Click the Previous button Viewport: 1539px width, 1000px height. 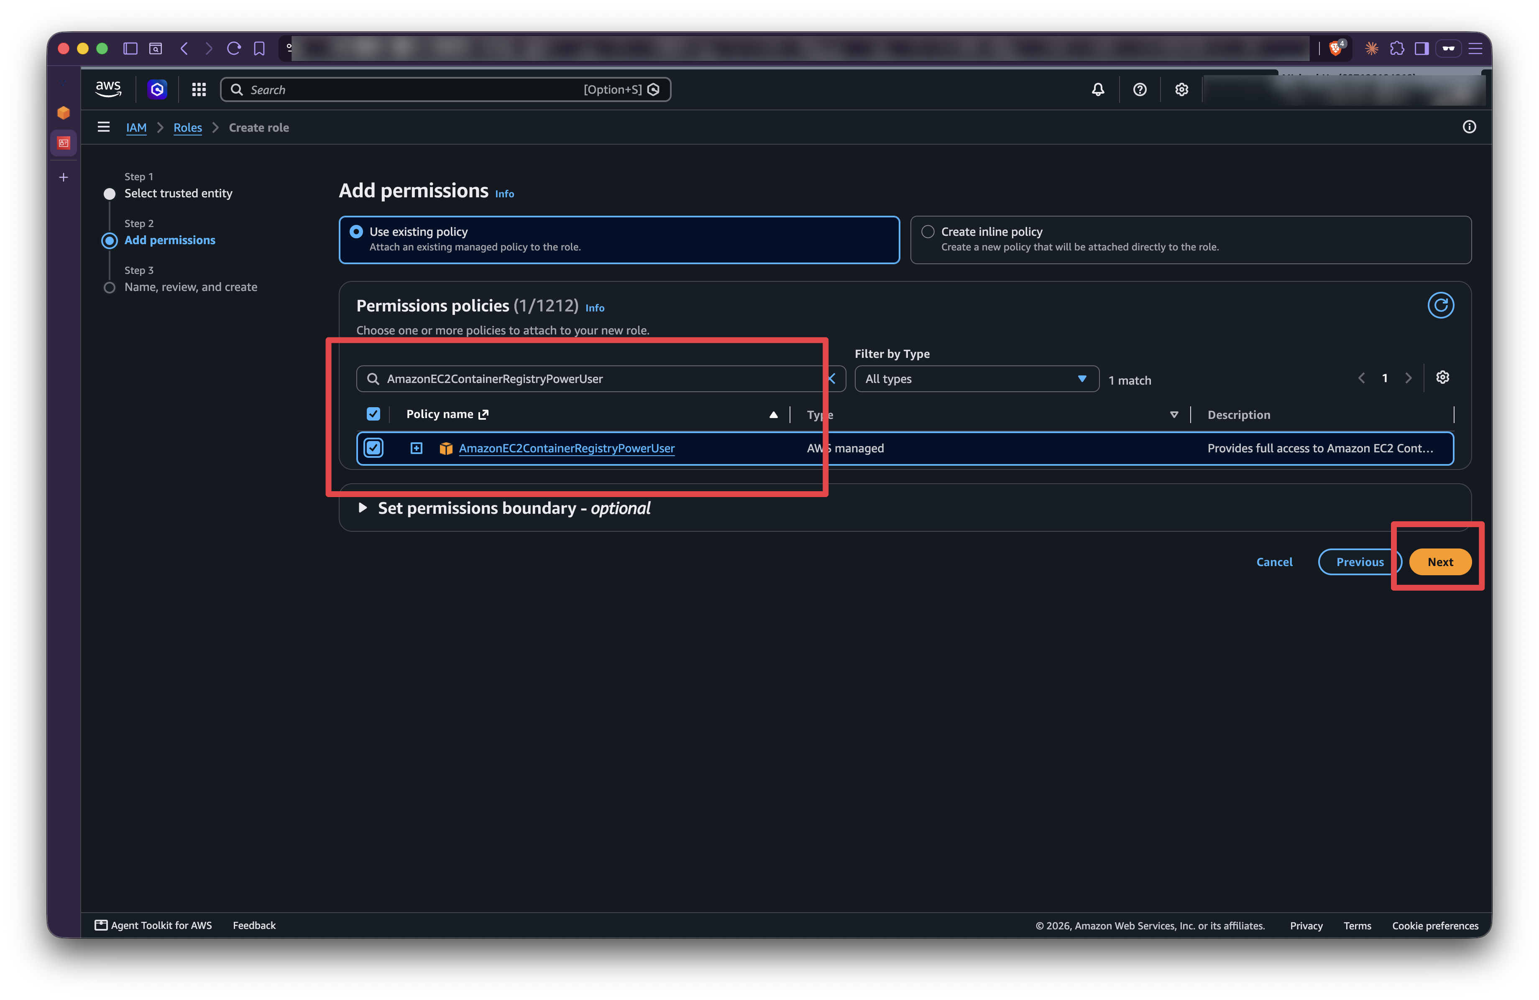1359,562
